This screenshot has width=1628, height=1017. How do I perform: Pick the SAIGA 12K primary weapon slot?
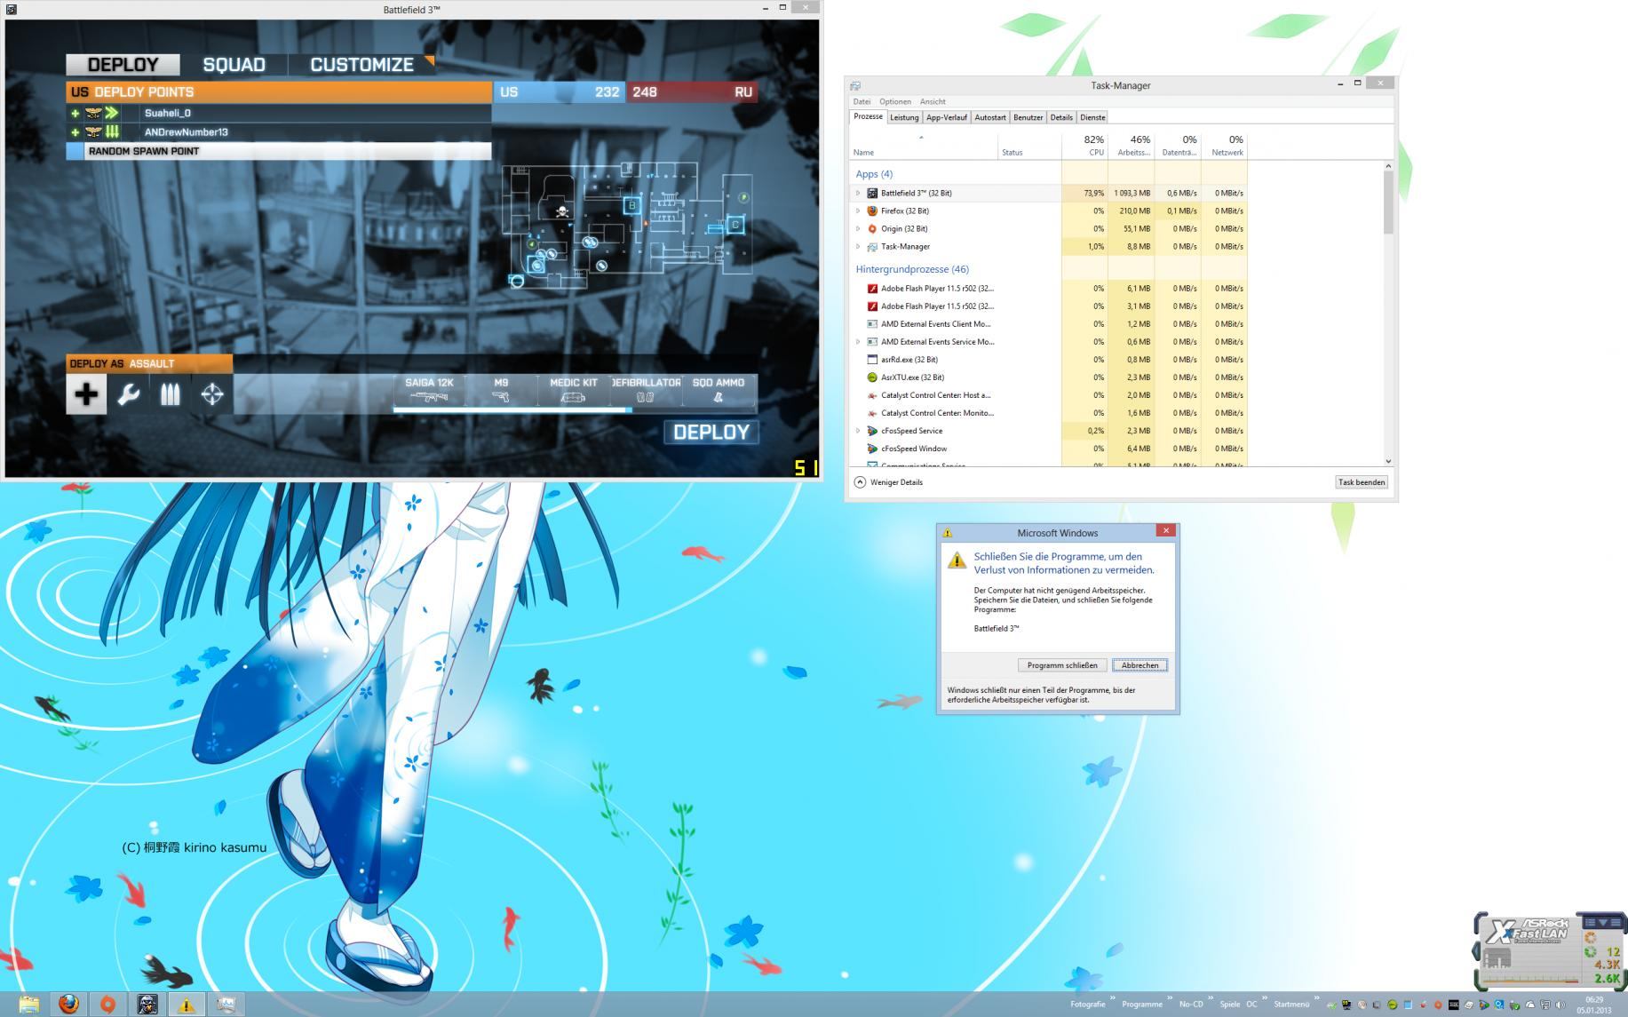click(430, 391)
